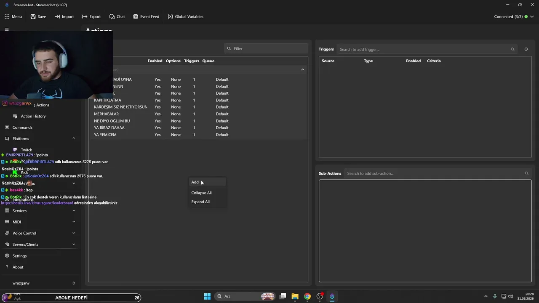The width and height of the screenshot is (539, 303).
Task: Expand the Voice Control section chevron
Action: pos(74,233)
